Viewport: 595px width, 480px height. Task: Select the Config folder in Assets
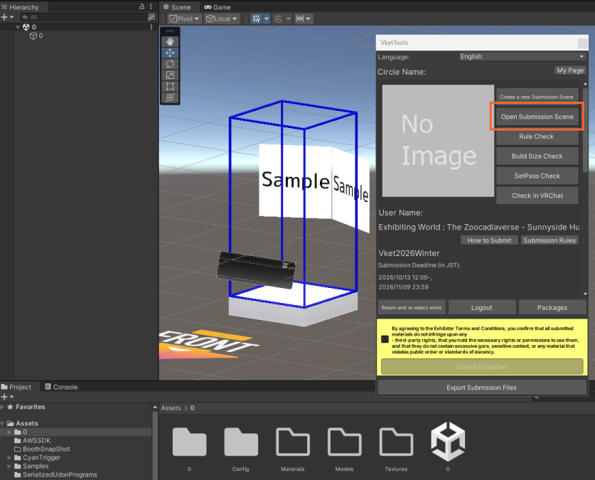[240, 449]
